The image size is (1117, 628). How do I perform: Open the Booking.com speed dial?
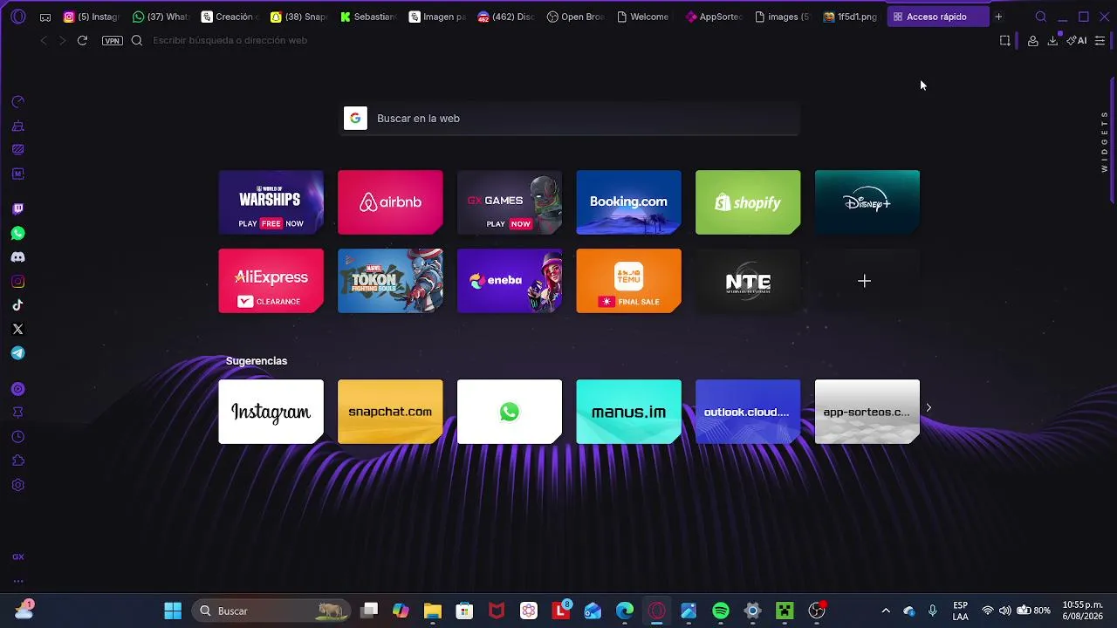pyautogui.click(x=628, y=202)
